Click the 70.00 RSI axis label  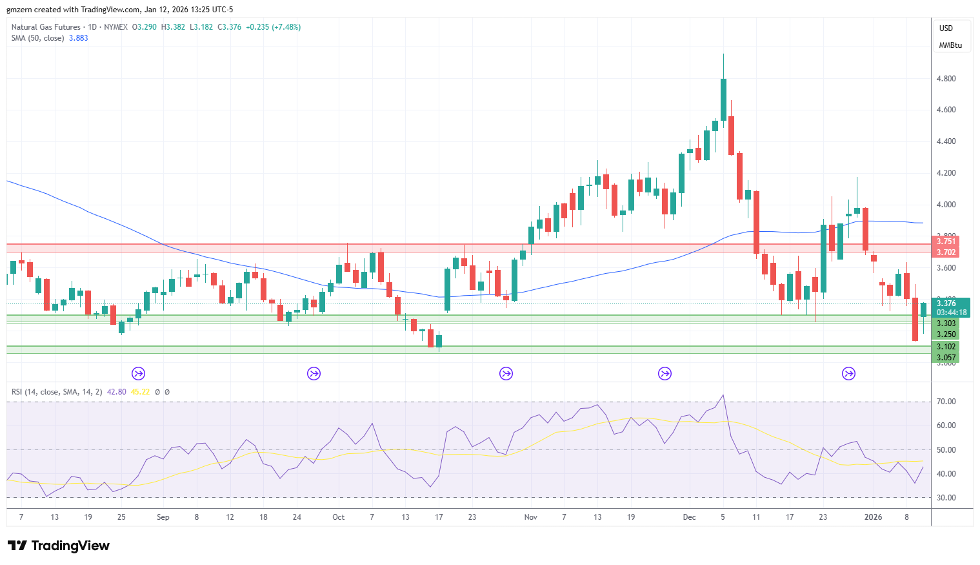click(946, 402)
